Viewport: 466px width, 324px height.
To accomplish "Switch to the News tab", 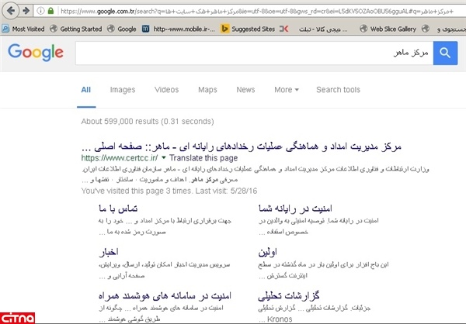I will coord(245,90).
